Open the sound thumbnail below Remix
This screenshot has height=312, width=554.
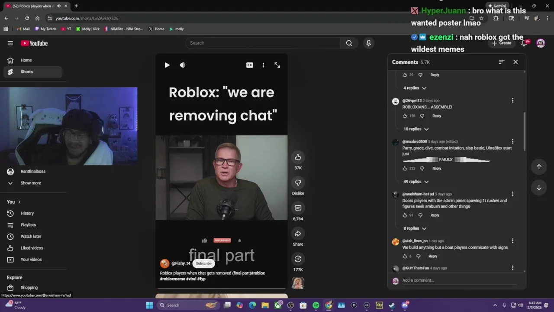[x=298, y=283]
